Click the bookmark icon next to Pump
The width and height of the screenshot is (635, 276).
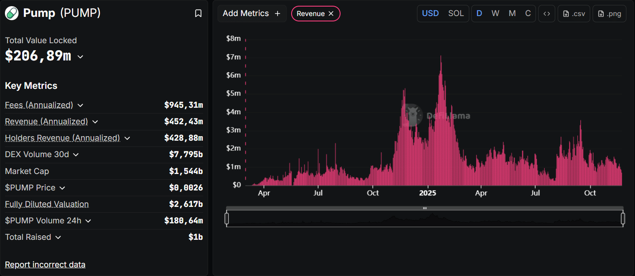[x=198, y=14]
